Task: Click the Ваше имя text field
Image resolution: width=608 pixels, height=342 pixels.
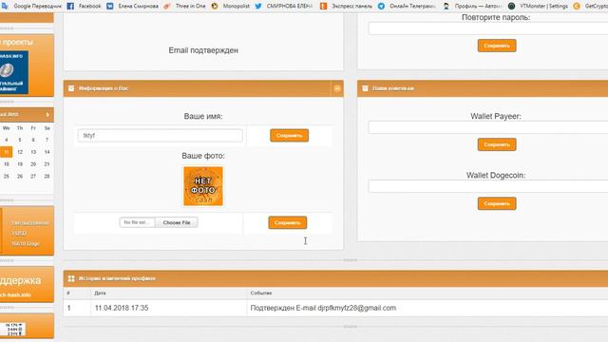Action: pyautogui.click(x=161, y=135)
